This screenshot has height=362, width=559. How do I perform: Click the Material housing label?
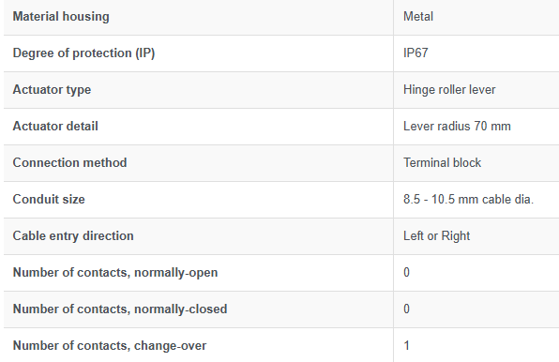pyautogui.click(x=61, y=16)
